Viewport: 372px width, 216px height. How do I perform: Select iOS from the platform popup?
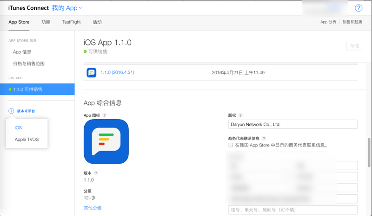pos(18,128)
